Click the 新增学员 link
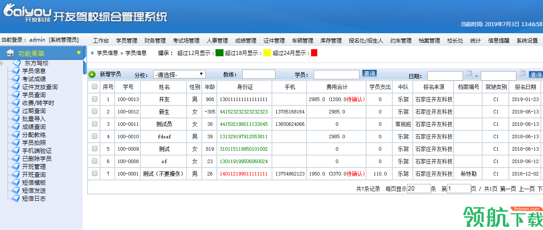Viewport: 543px width, 230px height. pyautogui.click(x=110, y=74)
